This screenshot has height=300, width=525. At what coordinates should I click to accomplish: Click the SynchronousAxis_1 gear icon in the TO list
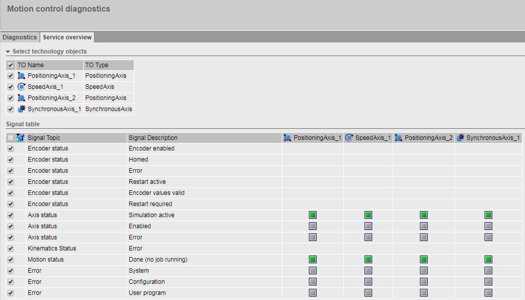coord(22,109)
